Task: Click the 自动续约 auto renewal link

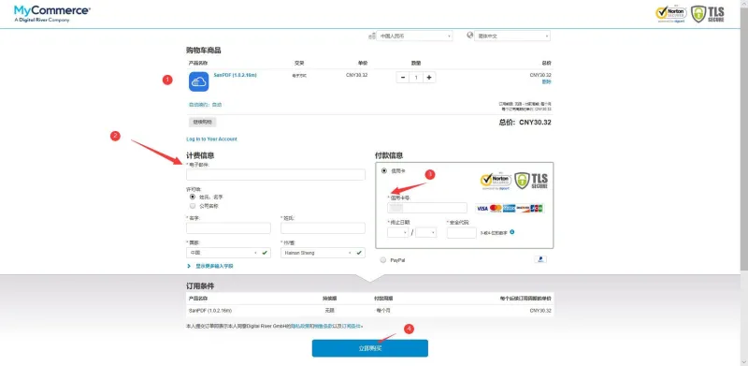Action: (x=205, y=104)
